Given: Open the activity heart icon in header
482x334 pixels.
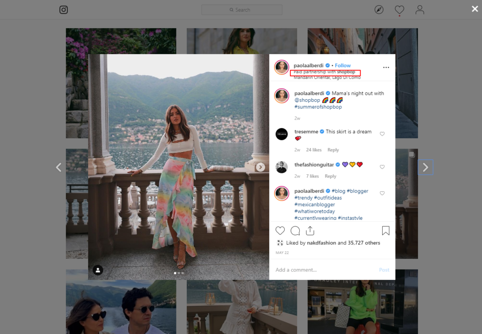Looking at the screenshot, I should point(399,10).
